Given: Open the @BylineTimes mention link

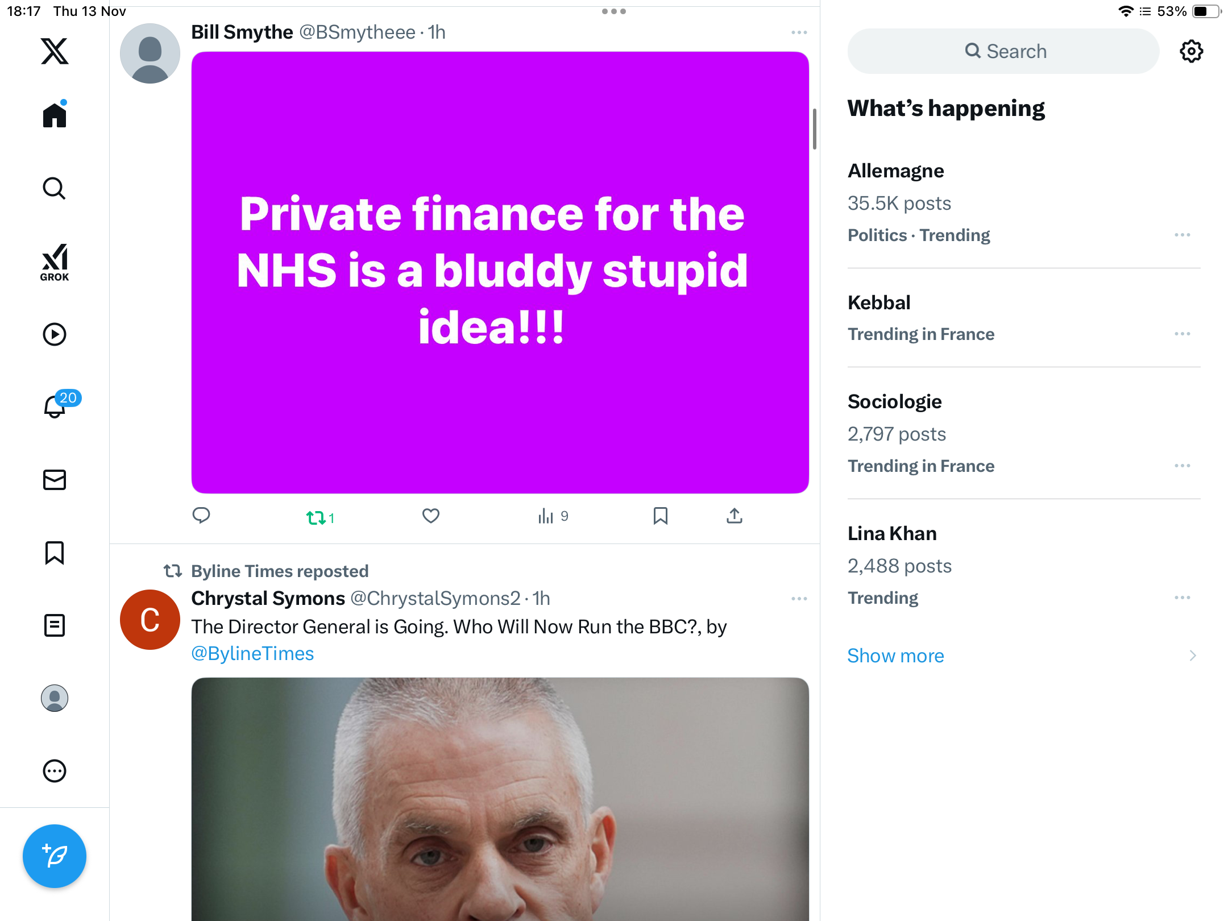Looking at the screenshot, I should 252,654.
